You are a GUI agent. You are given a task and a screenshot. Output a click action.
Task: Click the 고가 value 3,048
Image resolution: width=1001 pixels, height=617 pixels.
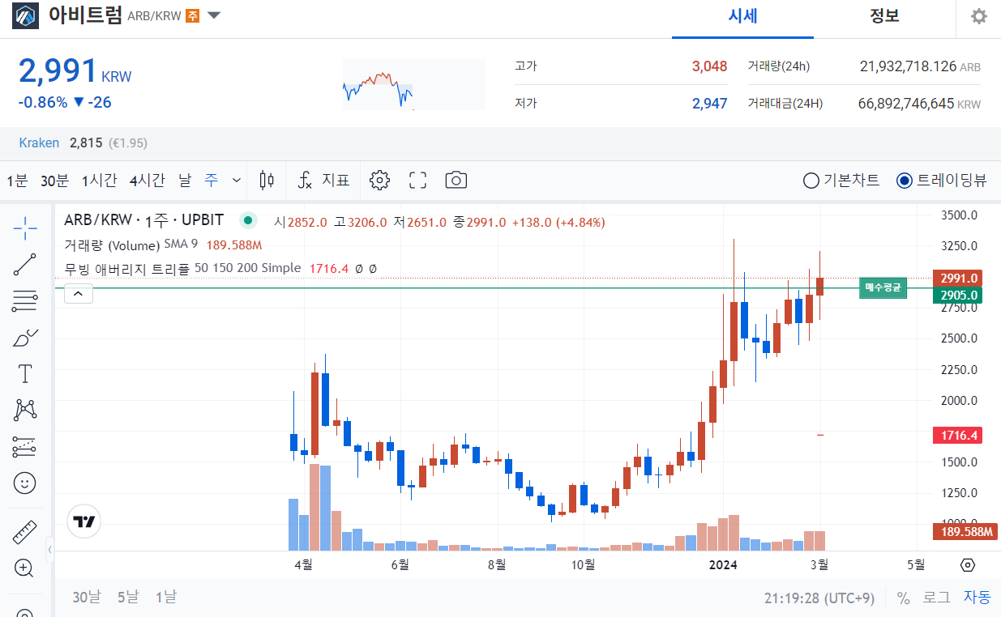(x=709, y=66)
